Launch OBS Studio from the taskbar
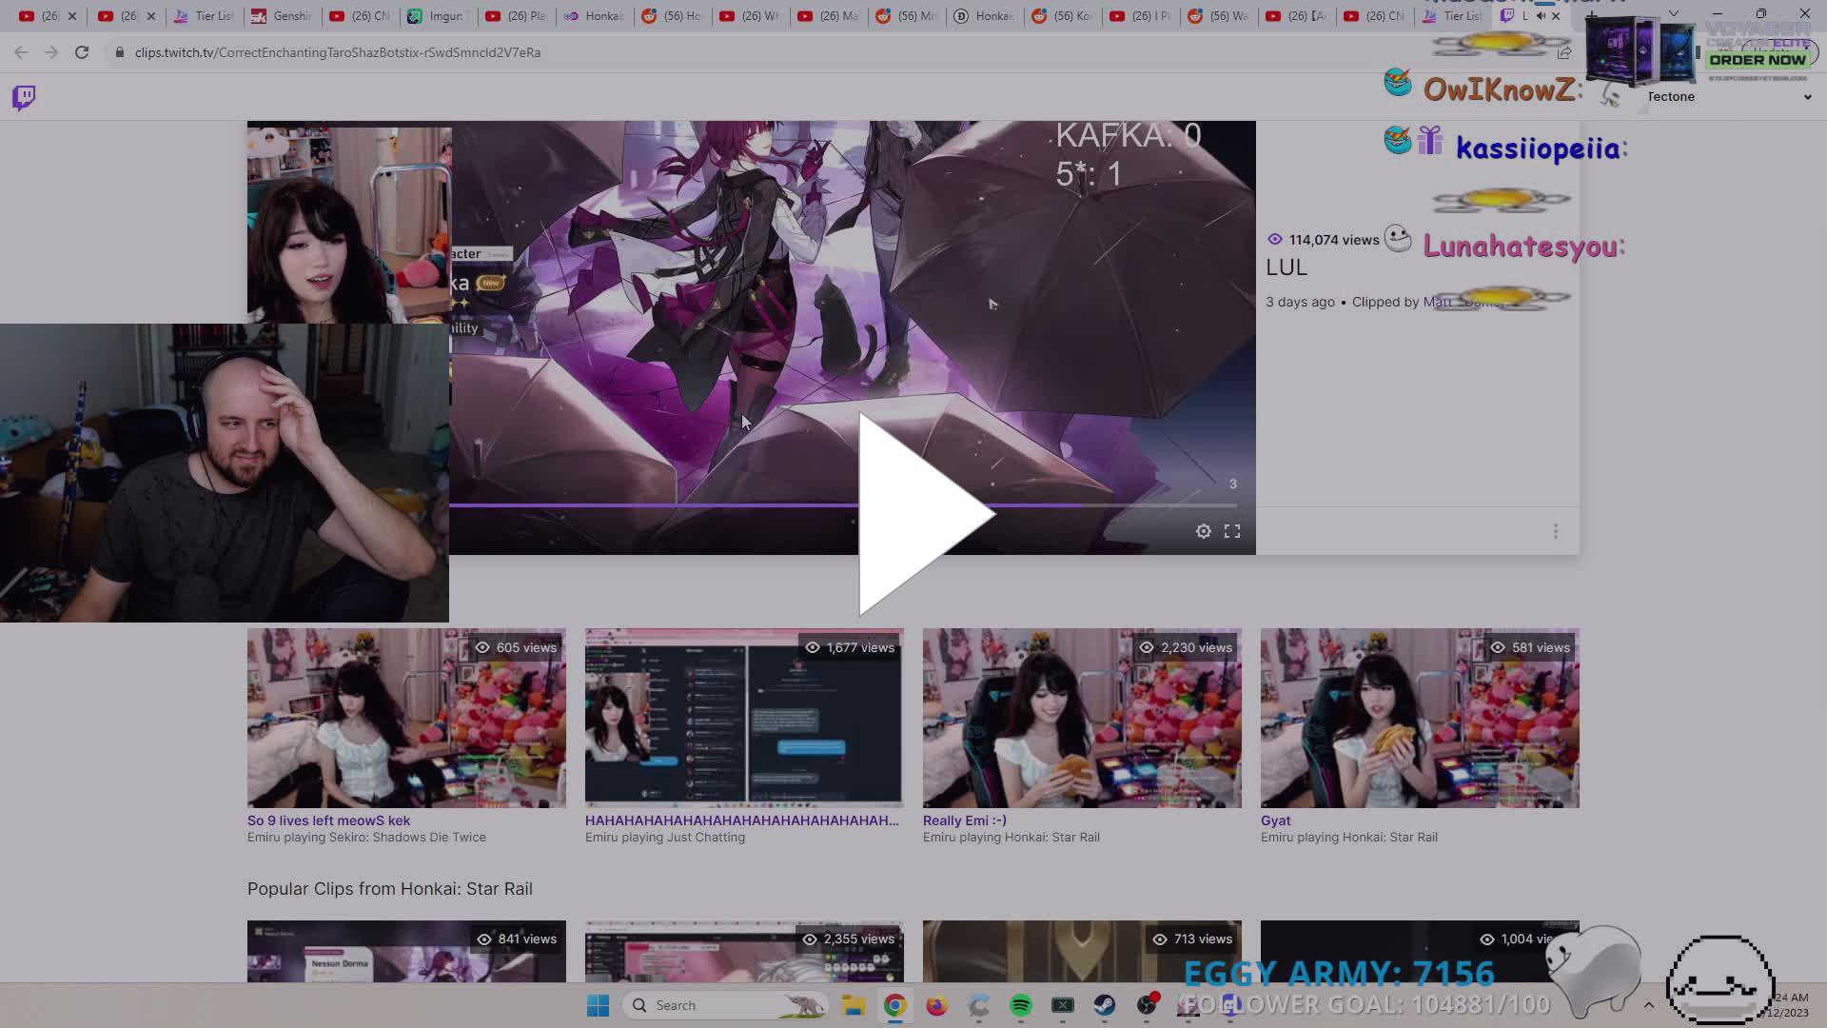Image resolution: width=1827 pixels, height=1028 pixels. pos(1147,1004)
